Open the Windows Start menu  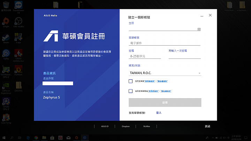click(x=4, y=138)
